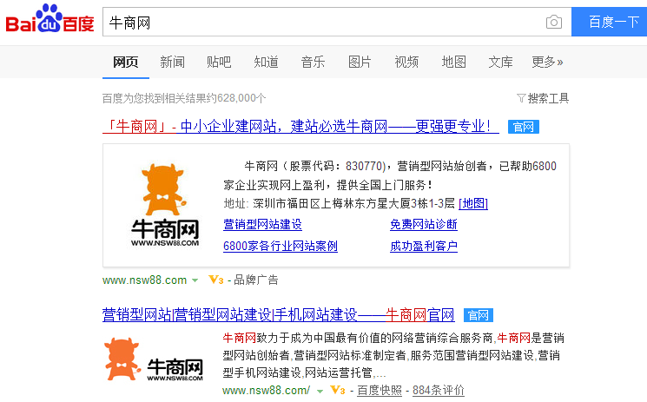Click the www.nsw88.com/ URL in second result

(x=266, y=391)
